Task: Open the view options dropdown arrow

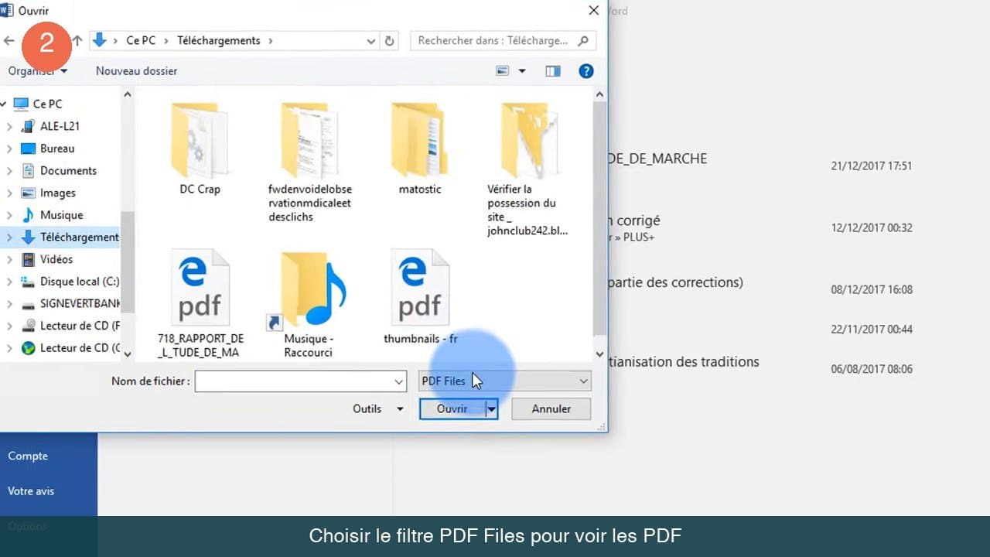Action: click(522, 71)
